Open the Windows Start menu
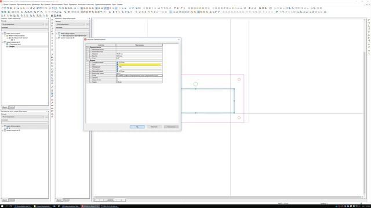 (2, 206)
